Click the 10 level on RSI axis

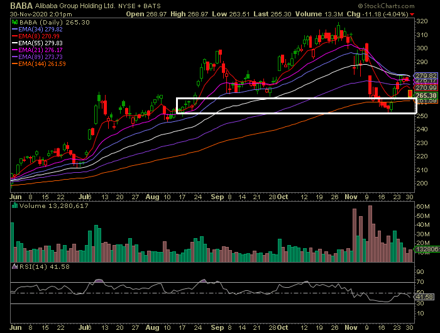tap(421, 314)
